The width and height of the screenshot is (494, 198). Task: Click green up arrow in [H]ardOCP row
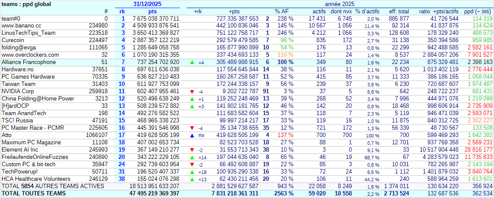pyautogui.click(x=192, y=106)
